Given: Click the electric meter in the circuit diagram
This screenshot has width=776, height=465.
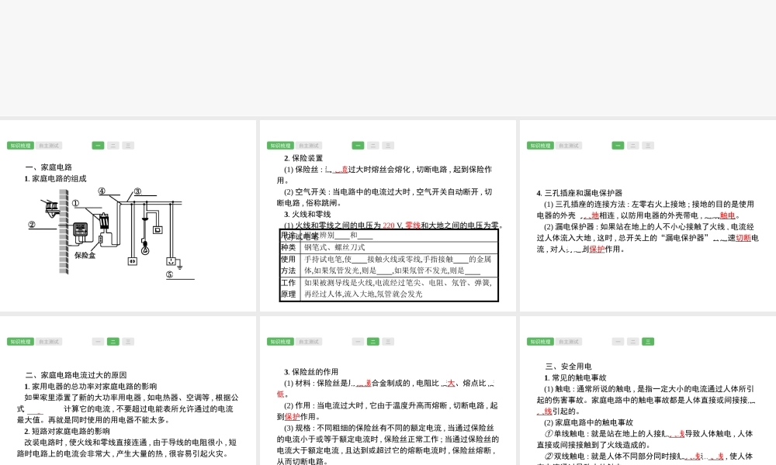Looking at the screenshot, I should (x=81, y=229).
